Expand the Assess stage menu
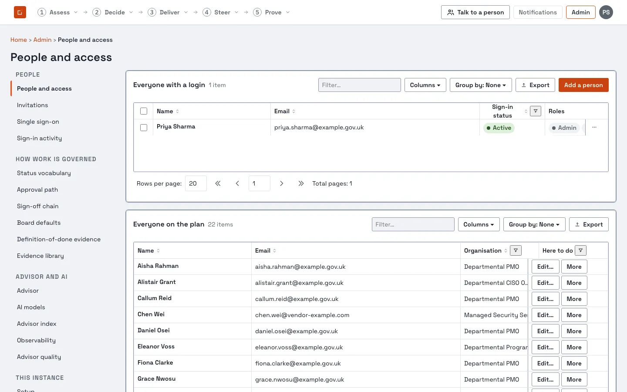The width and height of the screenshot is (627, 392). pos(58,12)
